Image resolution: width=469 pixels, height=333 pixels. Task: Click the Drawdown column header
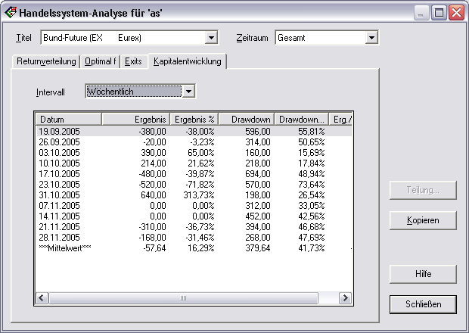(x=247, y=120)
